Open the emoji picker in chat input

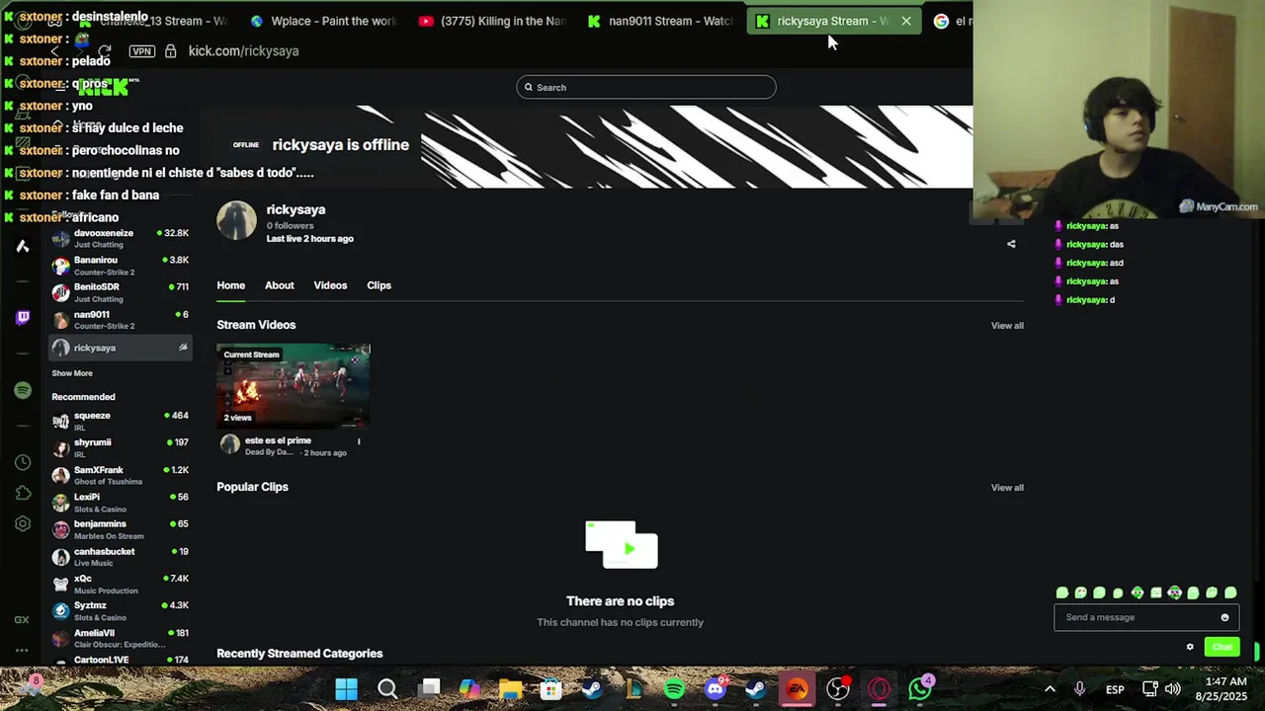click(1224, 617)
